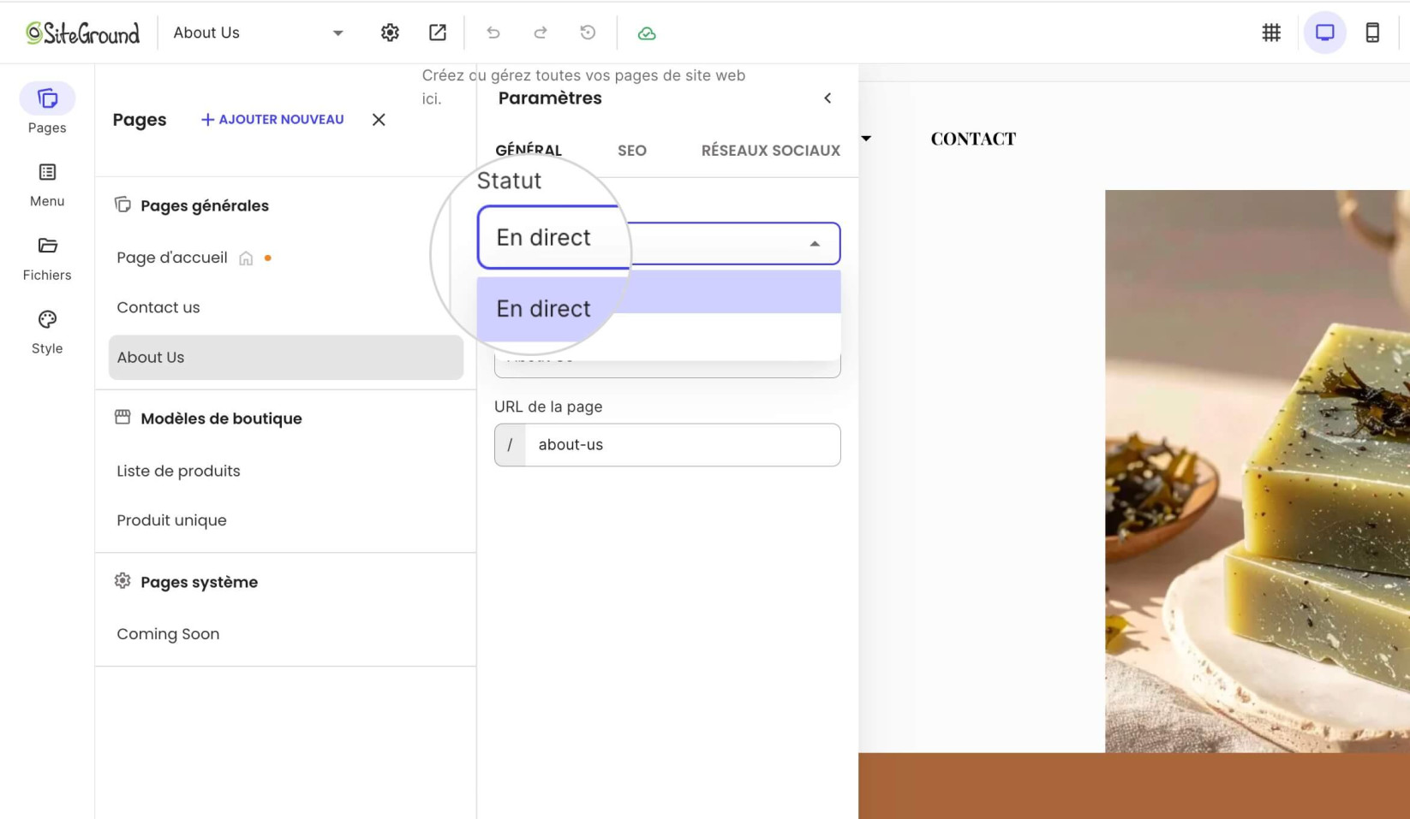Click CONTACT in the site preview navigation
Image resolution: width=1410 pixels, height=819 pixels.
tap(973, 139)
